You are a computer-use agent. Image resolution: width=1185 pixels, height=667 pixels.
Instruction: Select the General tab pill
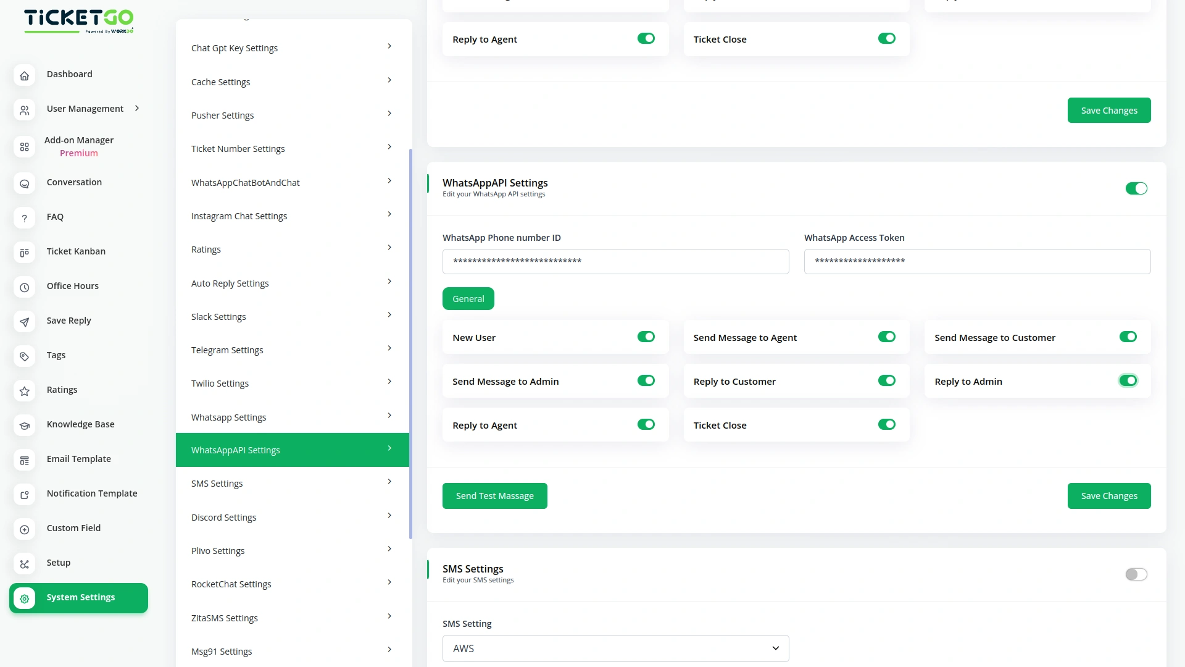pyautogui.click(x=468, y=298)
